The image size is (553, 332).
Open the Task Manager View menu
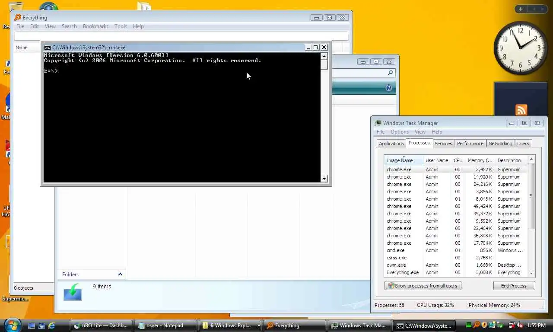(420, 132)
